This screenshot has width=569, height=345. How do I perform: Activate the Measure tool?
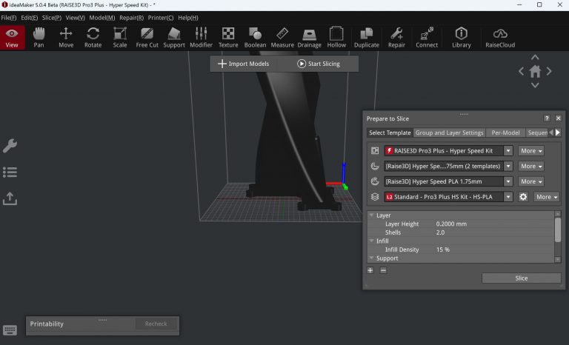tap(282, 37)
